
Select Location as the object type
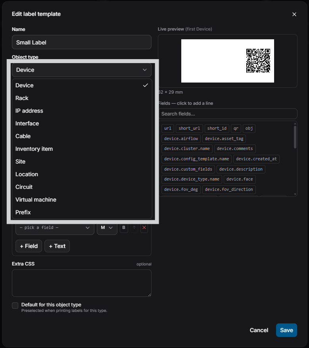point(82,174)
